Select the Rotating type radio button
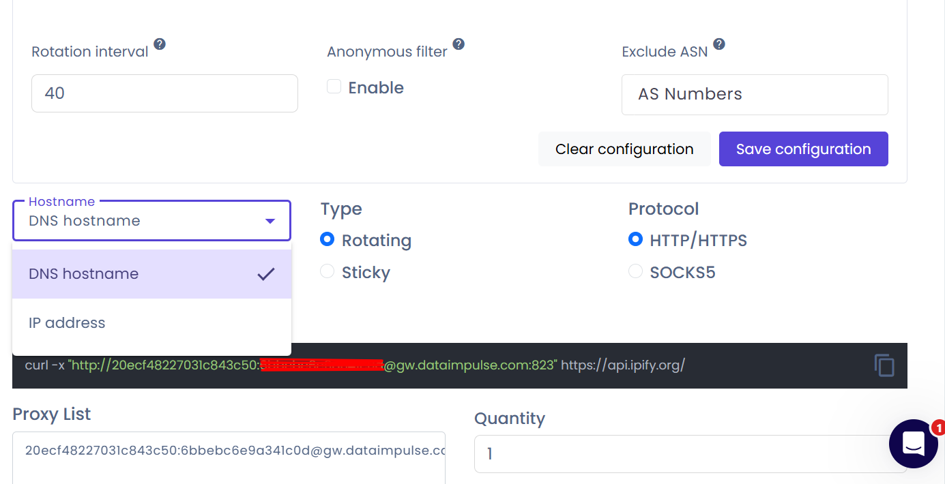Image resolution: width=945 pixels, height=484 pixels. 328,239
